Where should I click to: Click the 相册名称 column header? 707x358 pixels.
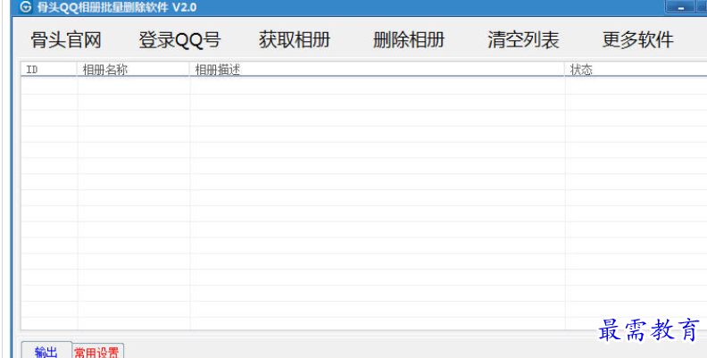pos(134,70)
